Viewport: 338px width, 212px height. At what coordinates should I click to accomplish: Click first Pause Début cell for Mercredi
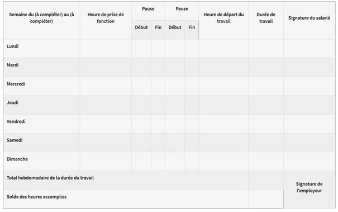(x=141, y=86)
